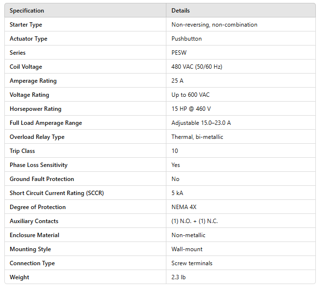The image size is (326, 286).
Task: Select the Ground Fault Protection label
Action: click(42, 179)
